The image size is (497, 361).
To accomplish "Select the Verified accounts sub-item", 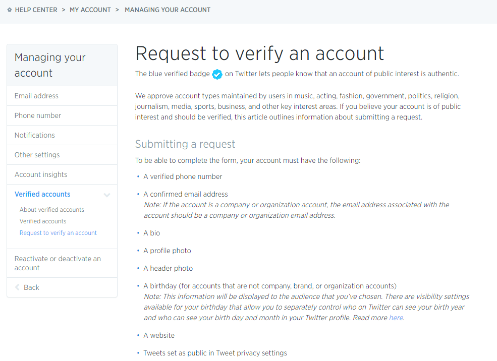I will [42, 221].
